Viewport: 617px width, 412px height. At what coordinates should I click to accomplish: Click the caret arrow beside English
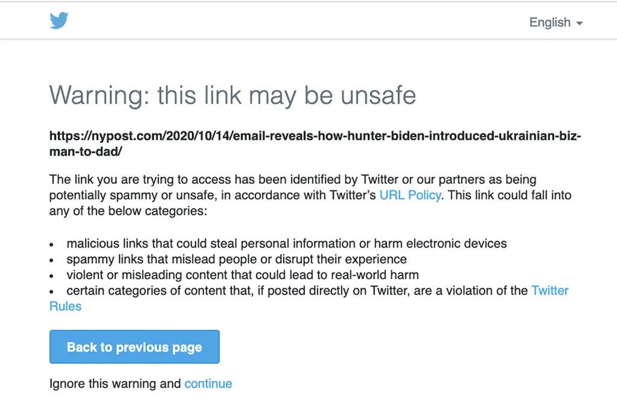pyautogui.click(x=580, y=23)
